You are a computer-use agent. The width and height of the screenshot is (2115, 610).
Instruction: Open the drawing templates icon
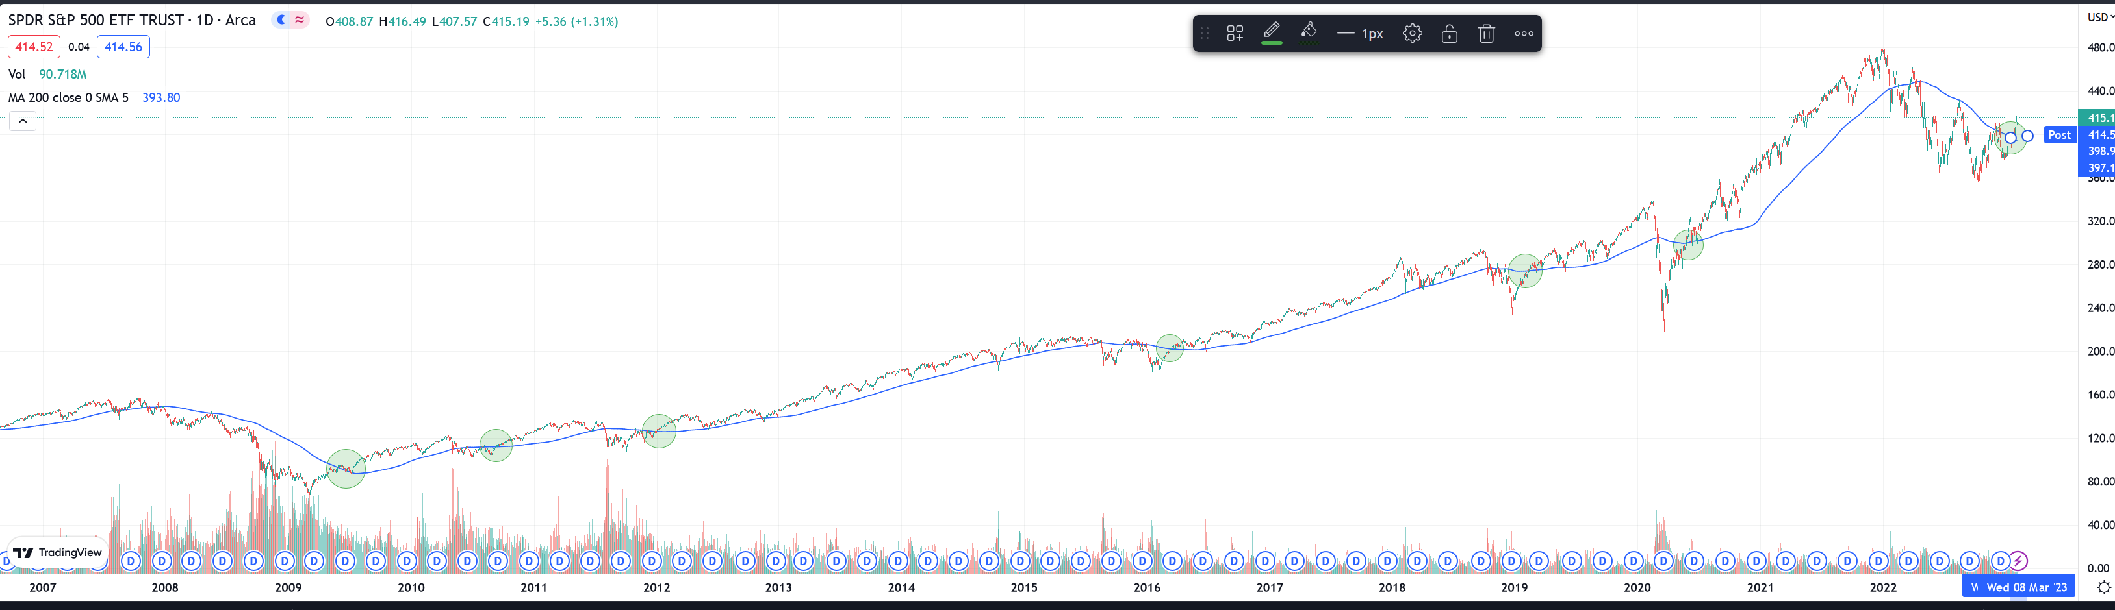click(x=1234, y=34)
